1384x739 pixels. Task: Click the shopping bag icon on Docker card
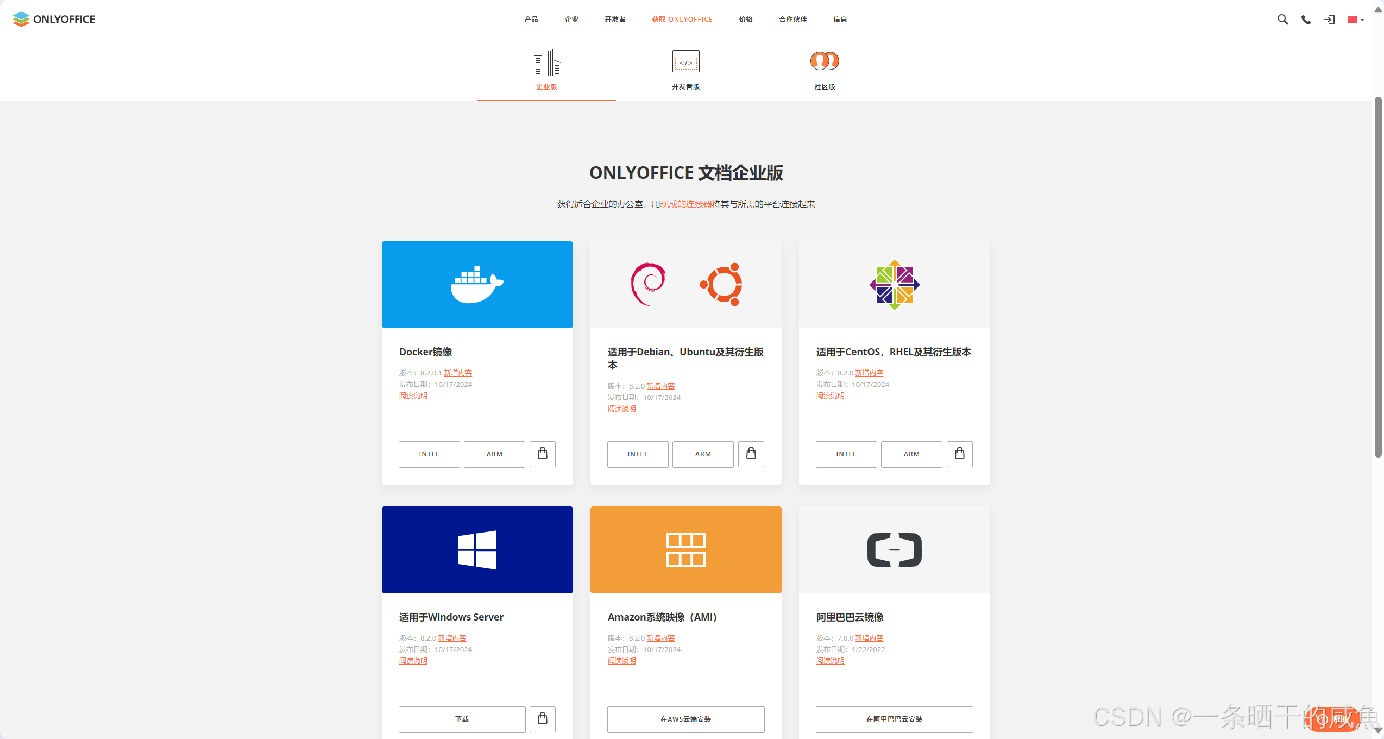(x=542, y=454)
